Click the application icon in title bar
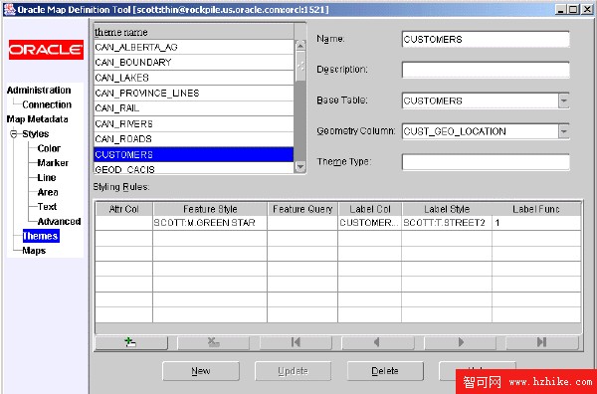 click(9, 9)
